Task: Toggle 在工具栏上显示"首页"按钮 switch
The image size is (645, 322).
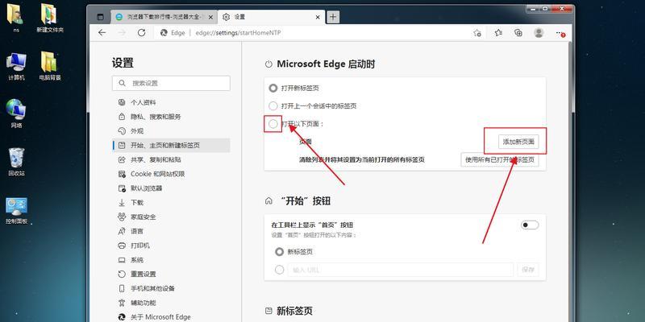Action: (x=530, y=225)
